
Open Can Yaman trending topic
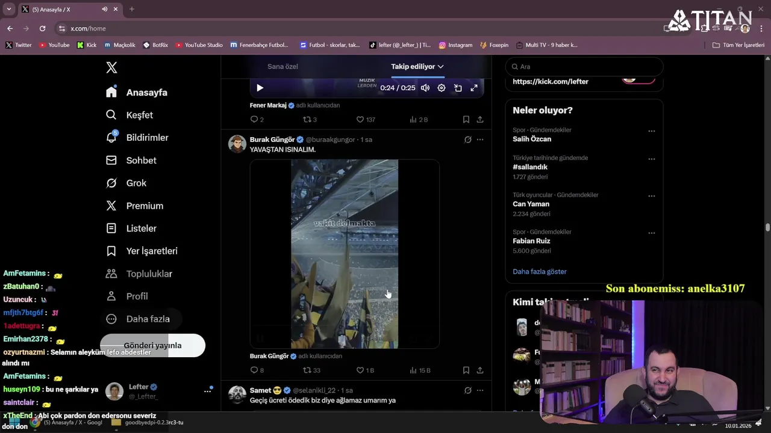531,204
